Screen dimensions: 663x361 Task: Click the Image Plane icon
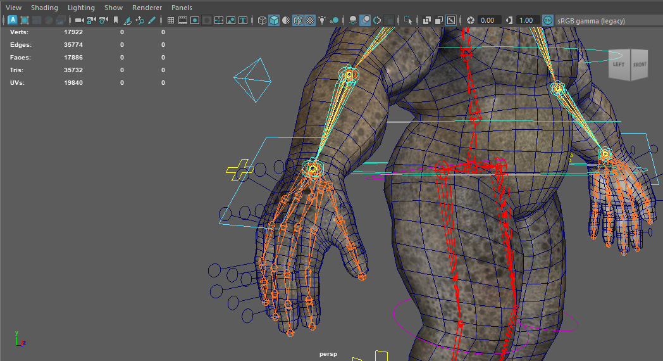point(128,20)
